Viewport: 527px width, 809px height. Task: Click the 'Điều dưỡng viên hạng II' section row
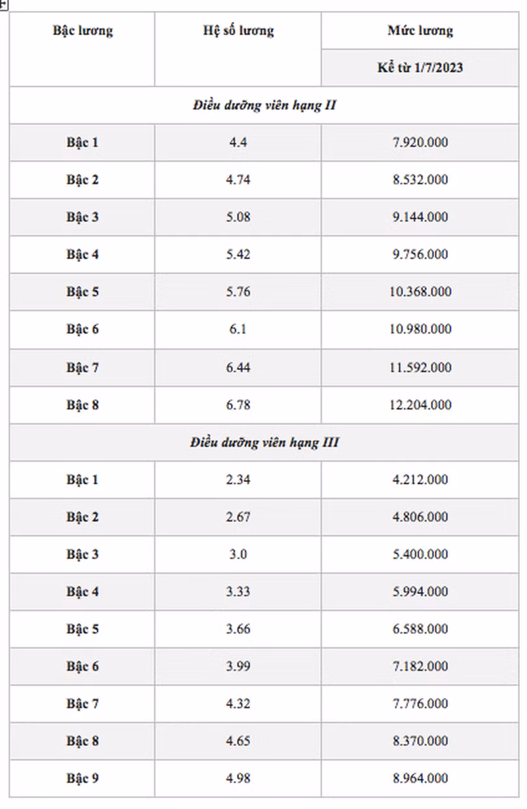(264, 105)
